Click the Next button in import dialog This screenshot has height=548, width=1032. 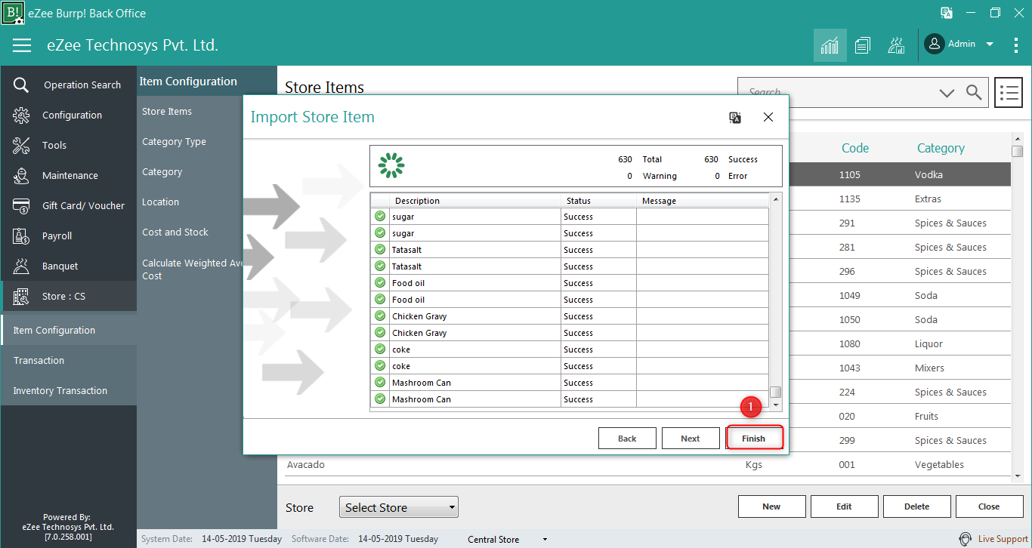click(691, 439)
